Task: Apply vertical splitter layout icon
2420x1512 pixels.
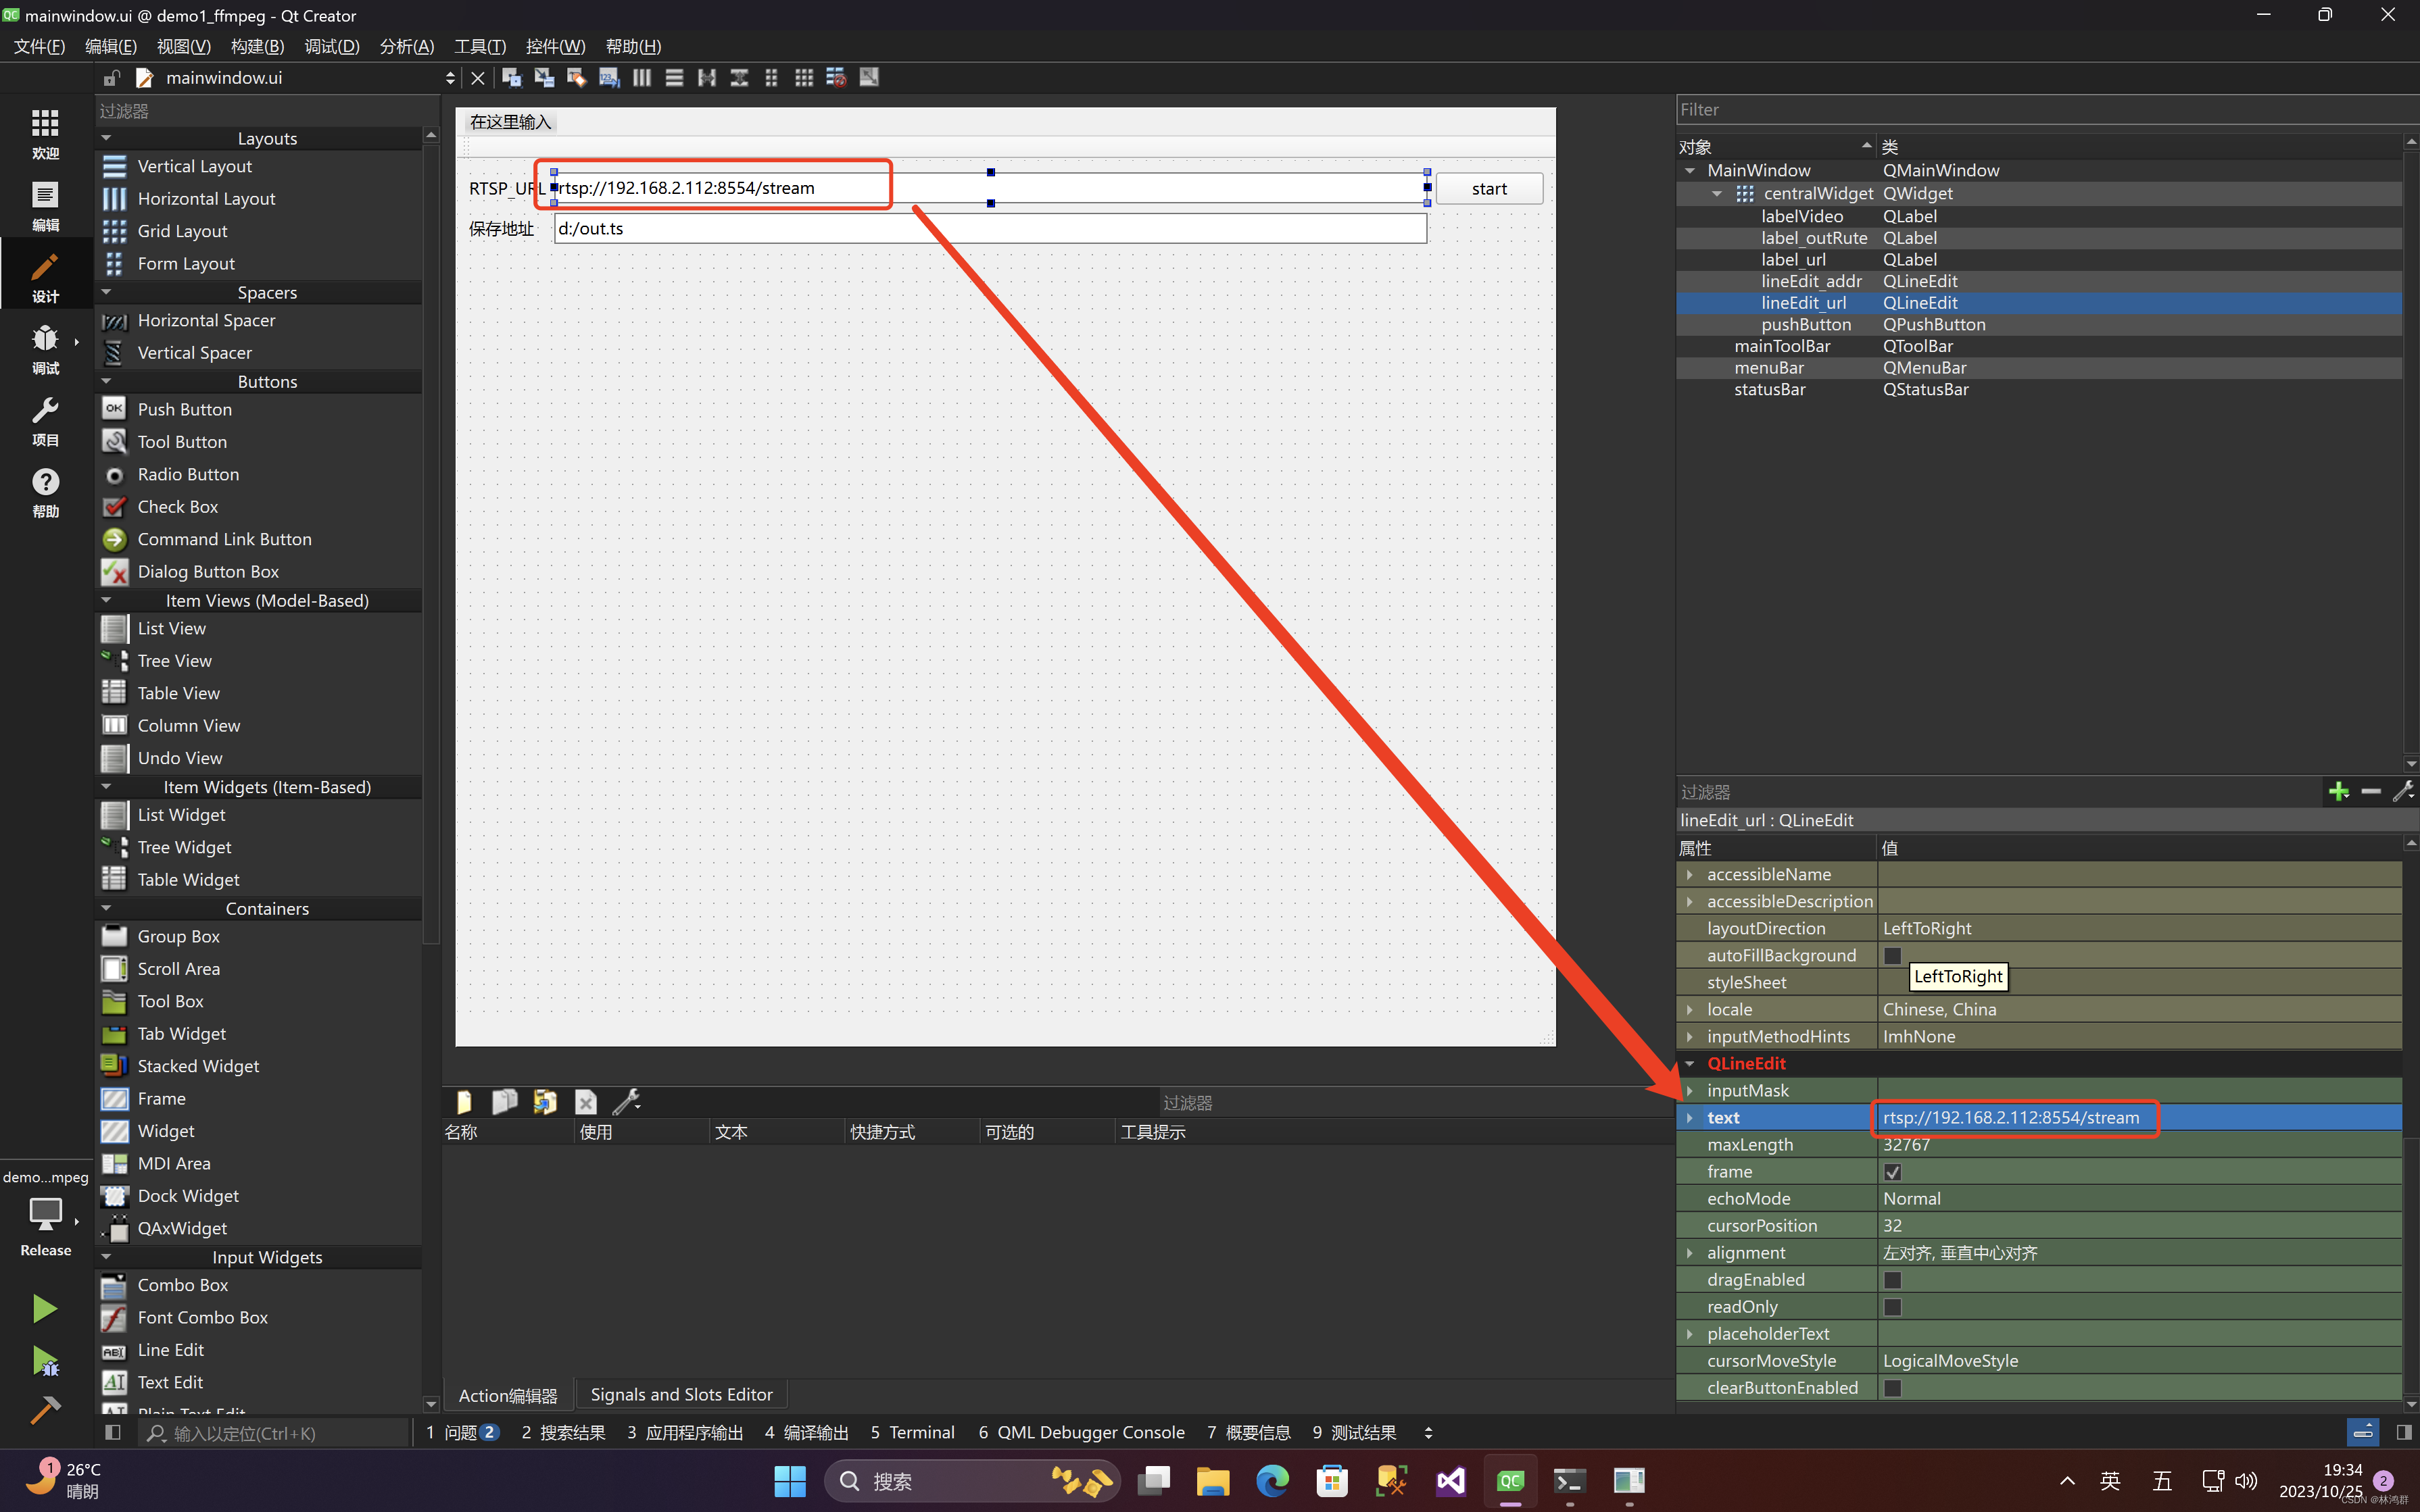Action: (x=740, y=78)
